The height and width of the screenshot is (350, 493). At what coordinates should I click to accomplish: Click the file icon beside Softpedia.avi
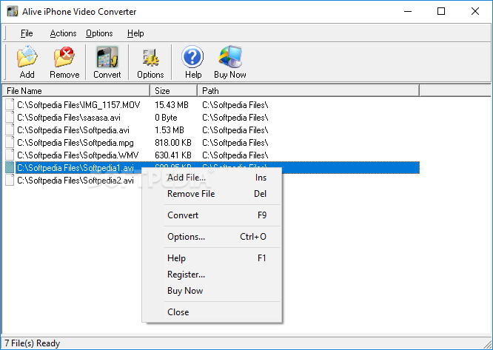click(x=10, y=129)
